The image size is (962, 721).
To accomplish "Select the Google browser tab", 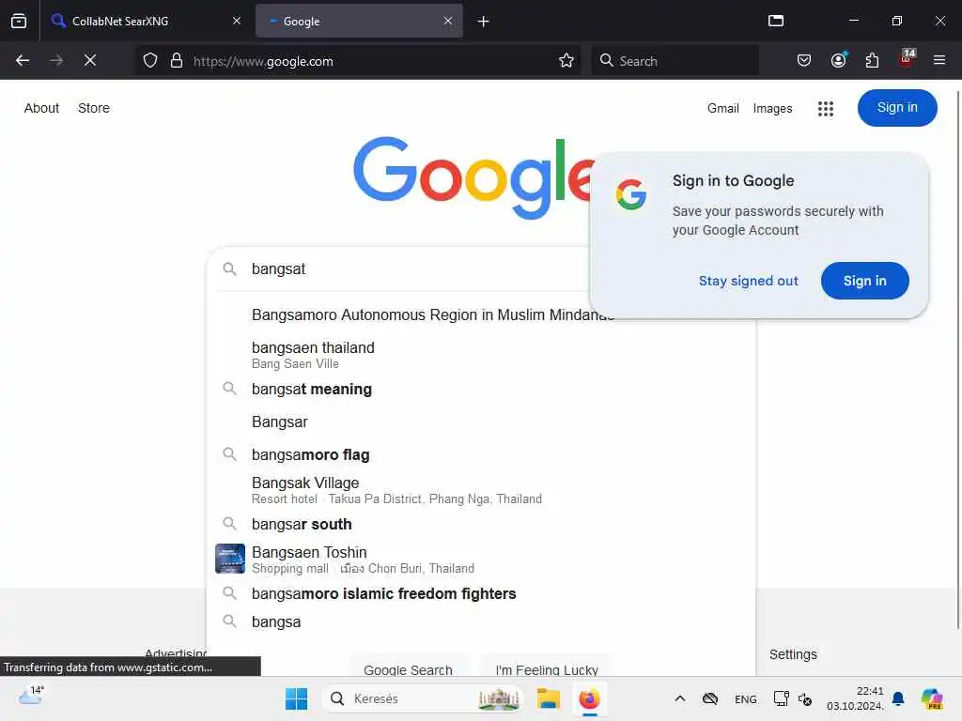I will coord(359,21).
